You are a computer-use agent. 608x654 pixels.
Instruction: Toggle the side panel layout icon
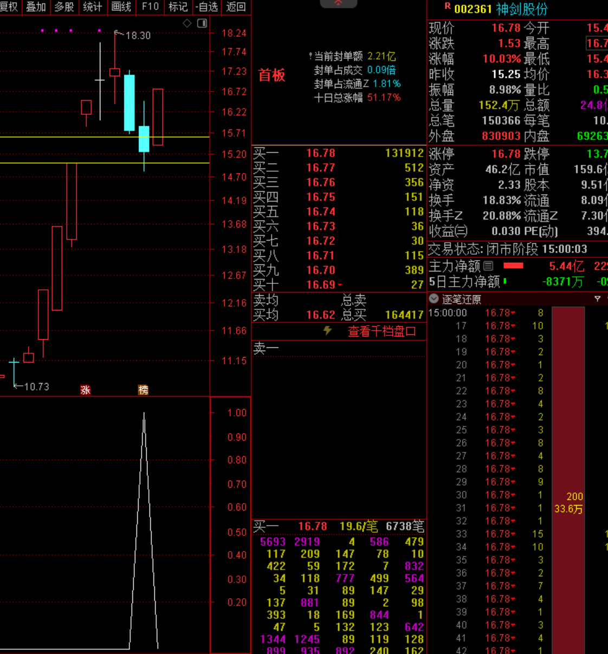pyautogui.click(x=202, y=23)
